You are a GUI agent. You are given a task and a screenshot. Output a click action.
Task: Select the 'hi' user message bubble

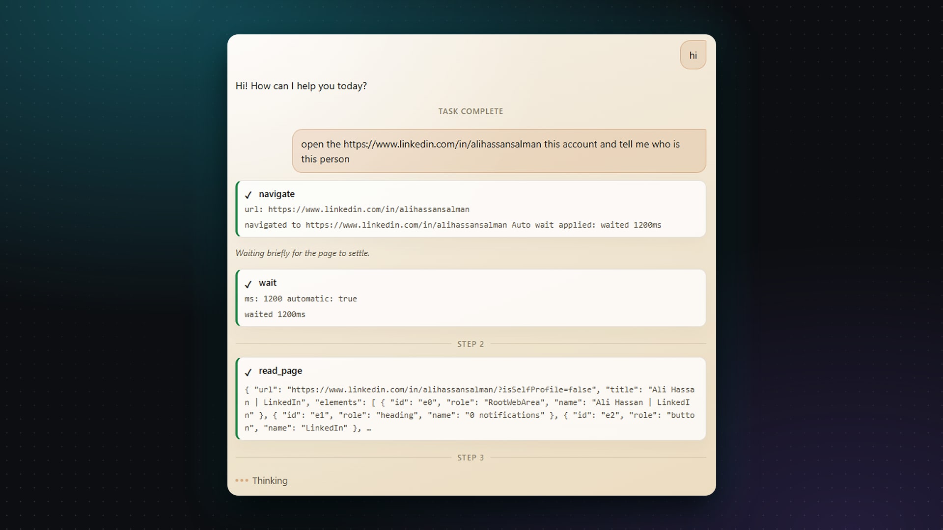(x=693, y=55)
